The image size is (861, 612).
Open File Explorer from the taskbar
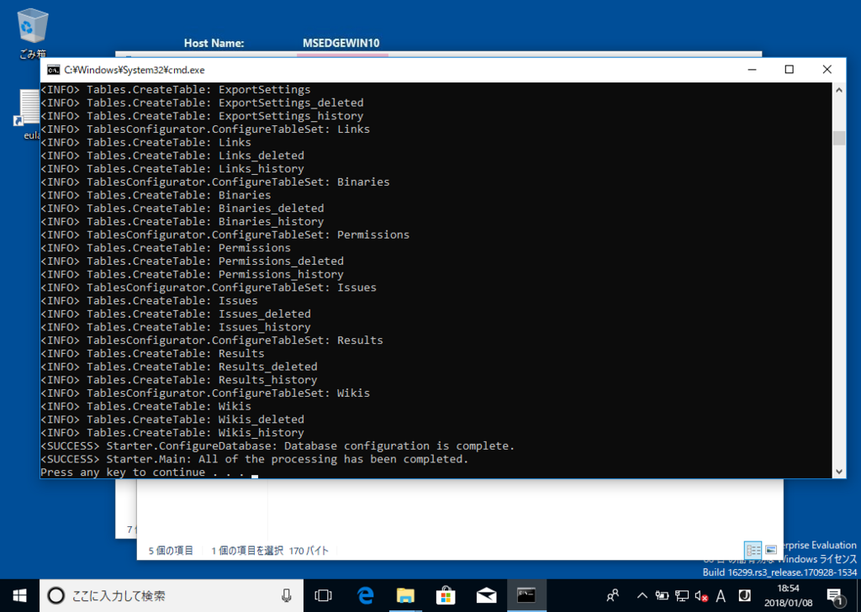tap(405, 595)
